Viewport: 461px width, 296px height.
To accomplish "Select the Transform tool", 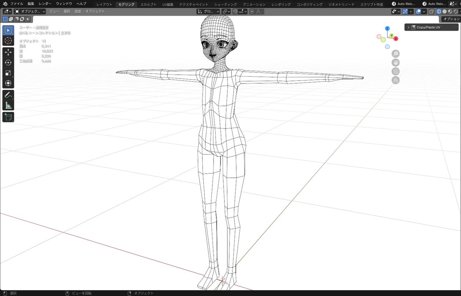I will click(8, 83).
